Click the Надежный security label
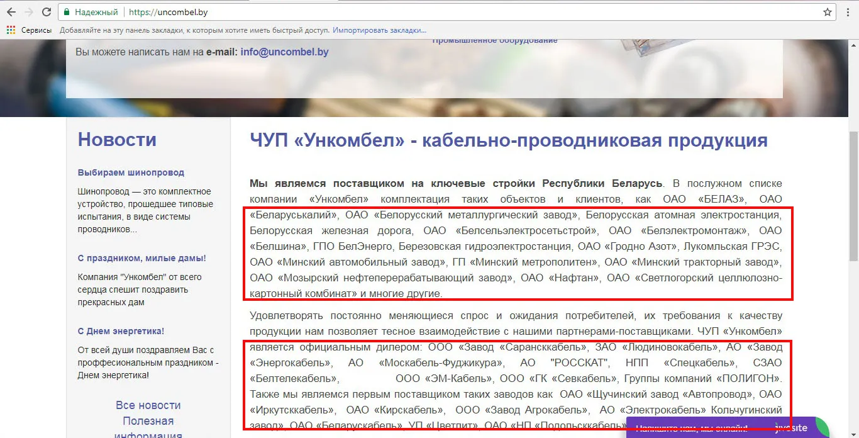The height and width of the screenshot is (438, 859). pos(96,12)
